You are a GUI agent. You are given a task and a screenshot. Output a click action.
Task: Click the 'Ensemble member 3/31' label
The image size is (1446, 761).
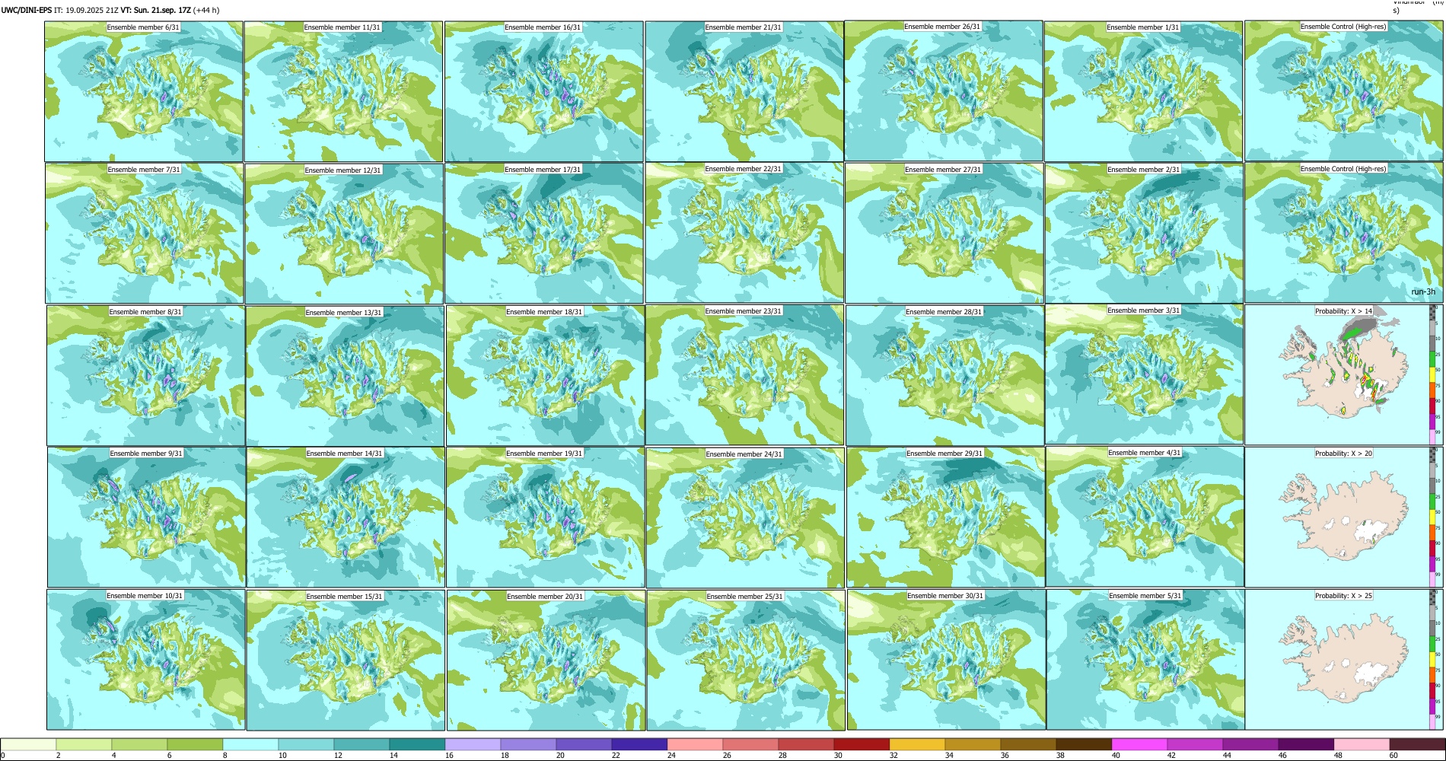1144,310
